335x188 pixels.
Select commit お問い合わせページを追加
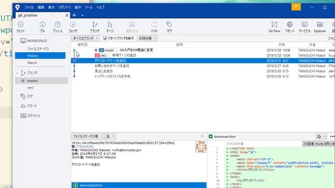click(111, 66)
